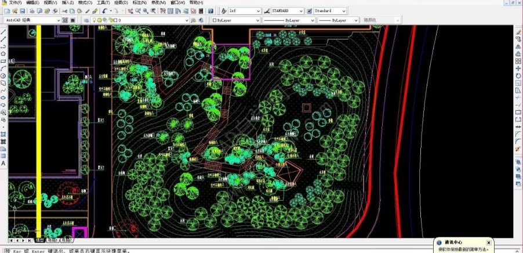Save the drawing with the floppy disk icon

23,11
